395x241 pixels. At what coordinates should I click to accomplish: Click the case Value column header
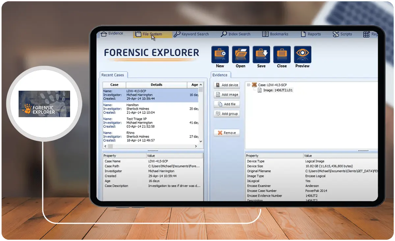point(174,156)
